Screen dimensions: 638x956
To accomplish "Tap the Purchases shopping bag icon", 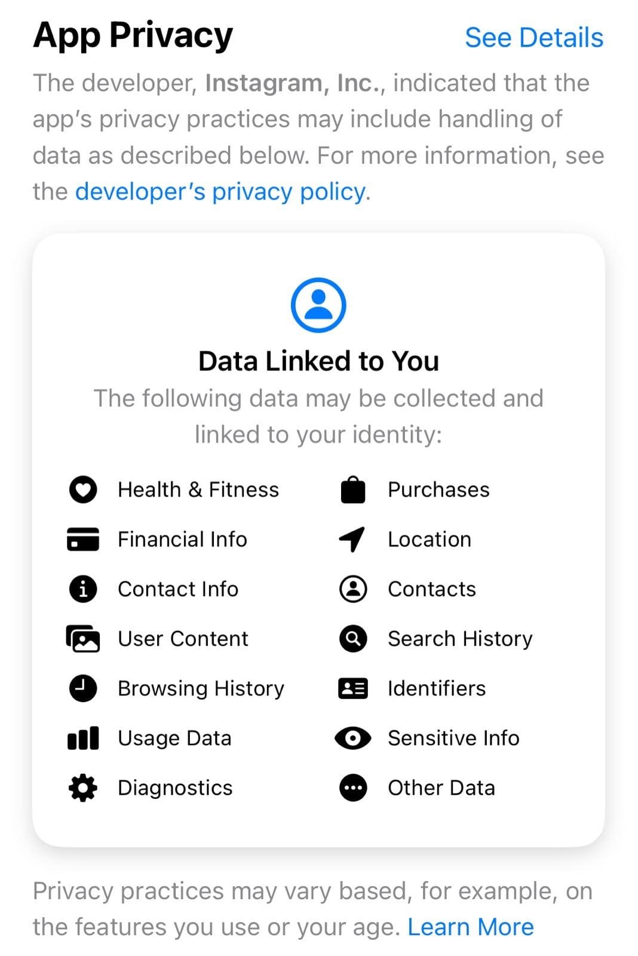I will [353, 490].
